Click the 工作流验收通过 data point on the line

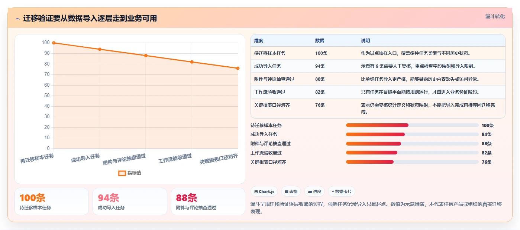192,62
